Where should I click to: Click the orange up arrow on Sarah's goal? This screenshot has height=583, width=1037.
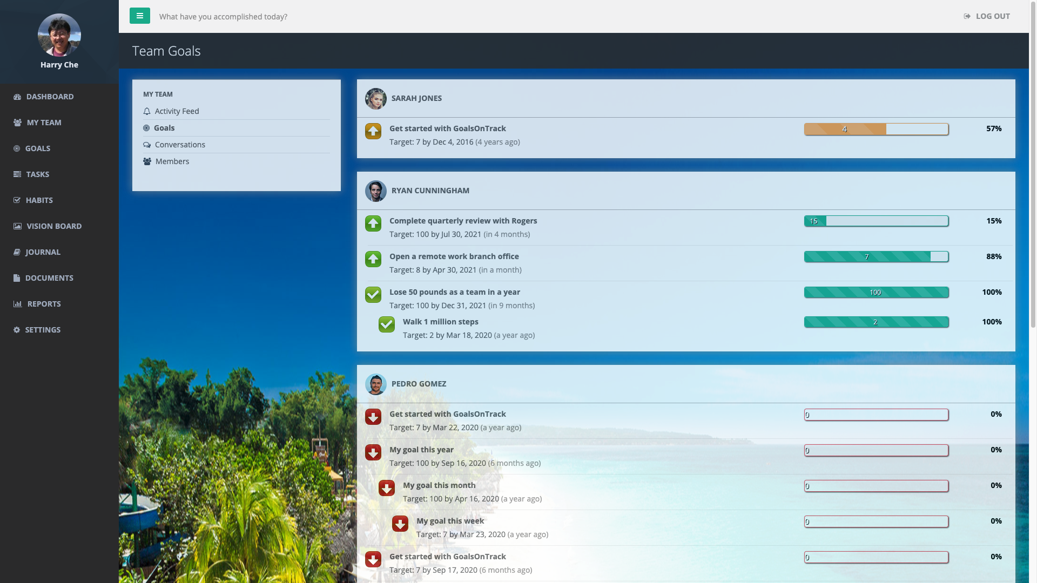(373, 131)
